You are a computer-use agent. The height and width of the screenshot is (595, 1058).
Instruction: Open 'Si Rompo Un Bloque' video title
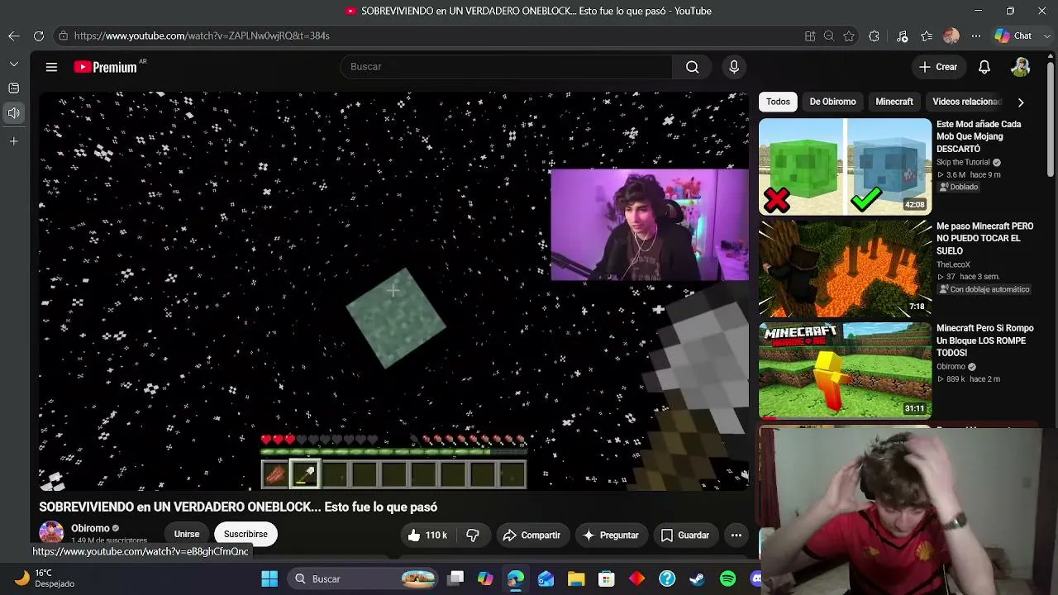point(984,340)
